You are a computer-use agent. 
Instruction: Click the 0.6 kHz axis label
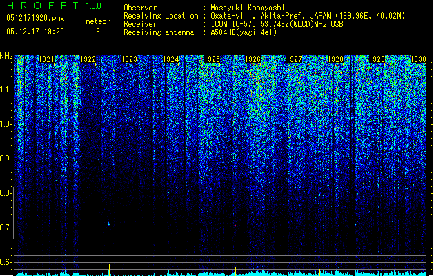pos(6,262)
